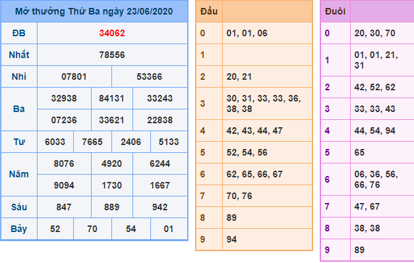Click the 'Đuôi' column header
The width and height of the screenshot is (414, 263).
(x=335, y=11)
